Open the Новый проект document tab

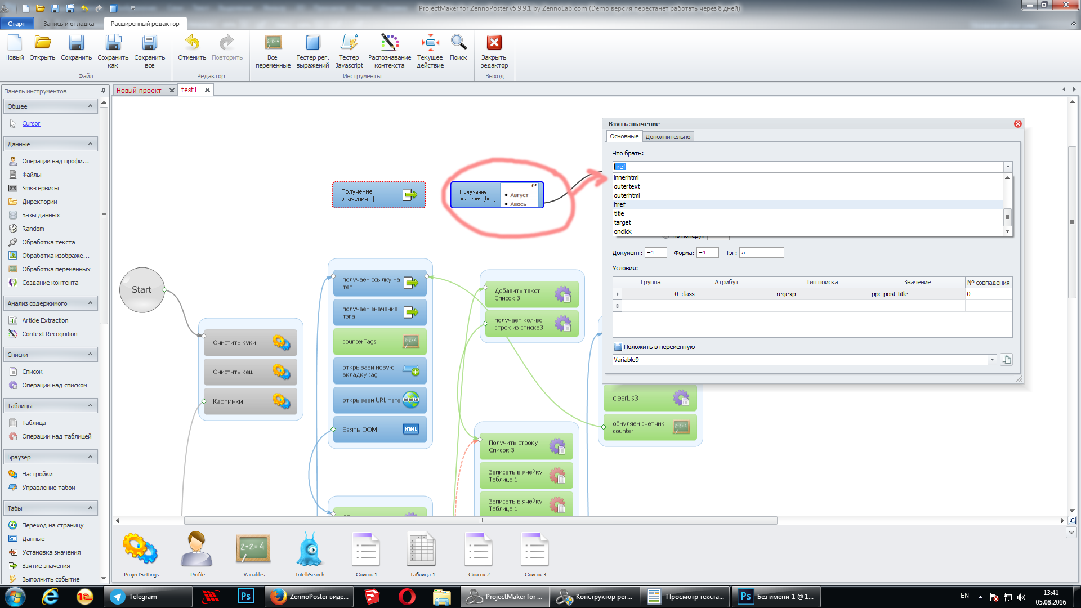point(139,90)
